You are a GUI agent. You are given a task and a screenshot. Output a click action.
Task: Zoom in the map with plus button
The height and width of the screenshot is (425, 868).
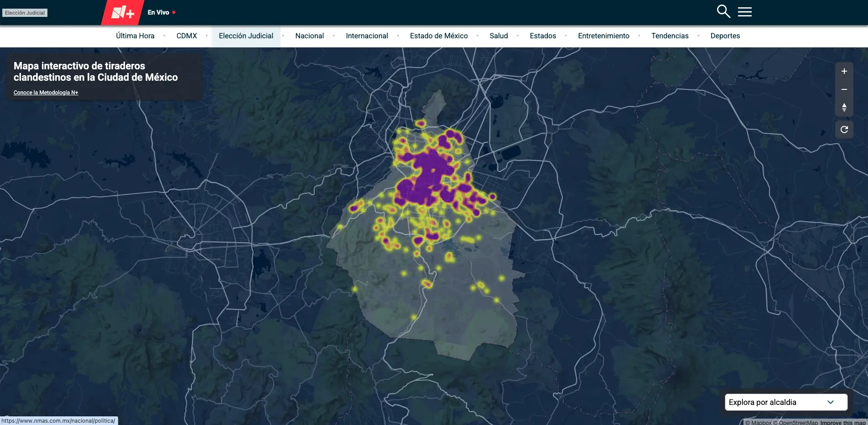844,72
